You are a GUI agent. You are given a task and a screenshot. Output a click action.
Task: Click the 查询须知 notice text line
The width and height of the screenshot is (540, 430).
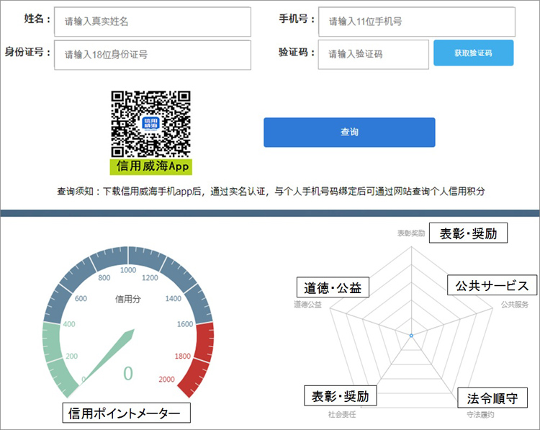(x=271, y=191)
